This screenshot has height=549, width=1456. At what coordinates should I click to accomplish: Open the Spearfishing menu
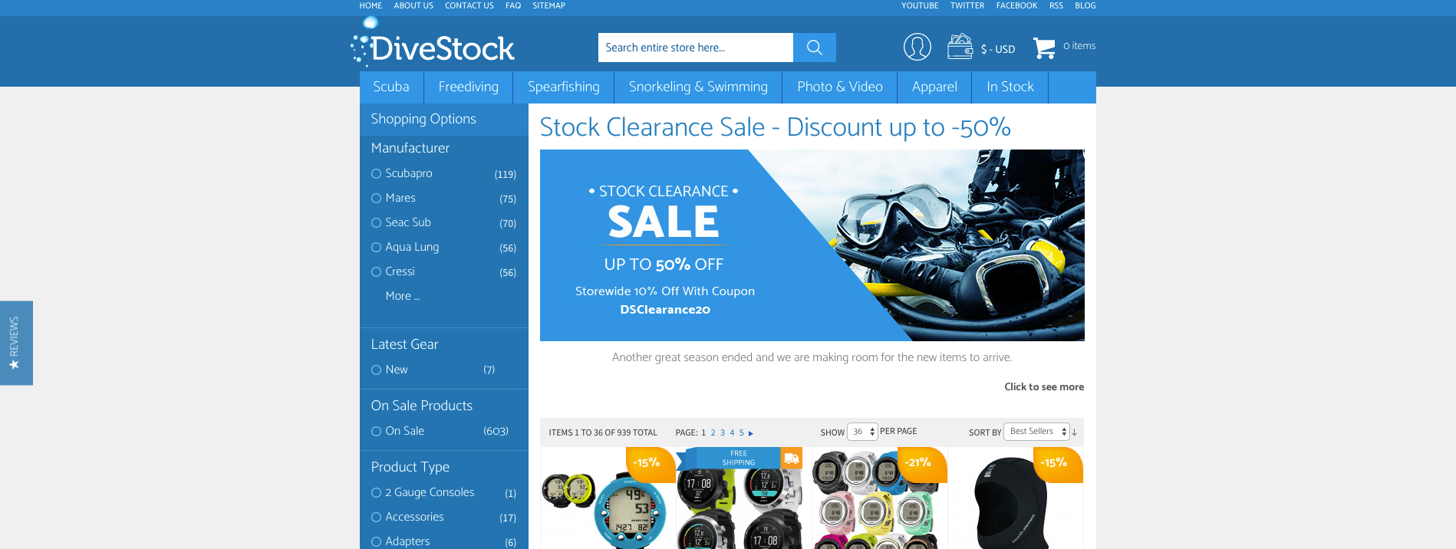pyautogui.click(x=564, y=87)
